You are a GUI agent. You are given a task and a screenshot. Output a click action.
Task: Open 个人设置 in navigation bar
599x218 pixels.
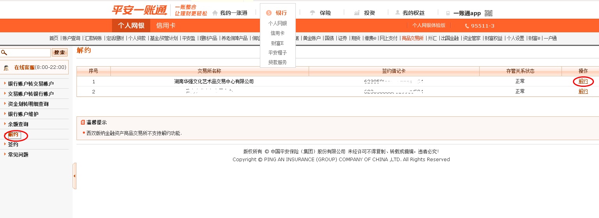(515, 38)
